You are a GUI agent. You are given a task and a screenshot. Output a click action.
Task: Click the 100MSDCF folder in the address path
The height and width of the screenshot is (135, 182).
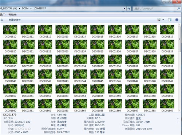click(x=40, y=9)
